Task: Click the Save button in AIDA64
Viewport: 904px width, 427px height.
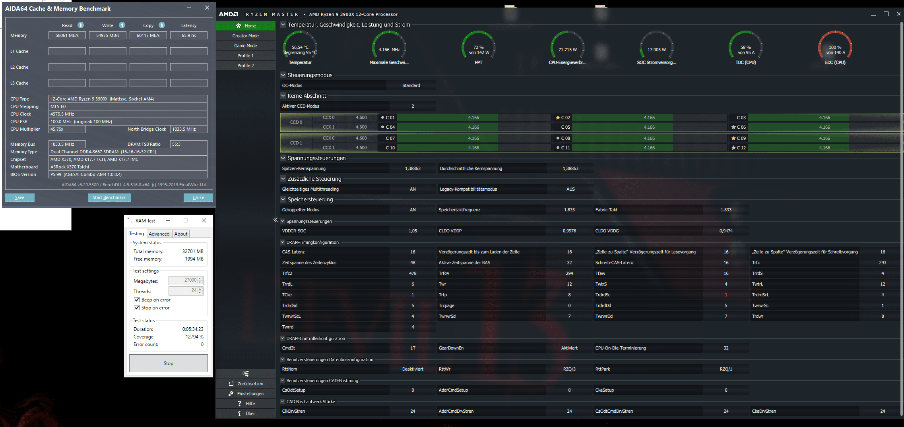Action: tap(20, 197)
